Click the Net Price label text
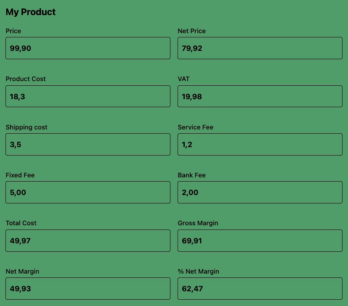 [191, 31]
